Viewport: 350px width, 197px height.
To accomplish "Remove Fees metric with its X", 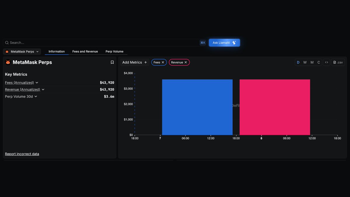I will pos(163,62).
